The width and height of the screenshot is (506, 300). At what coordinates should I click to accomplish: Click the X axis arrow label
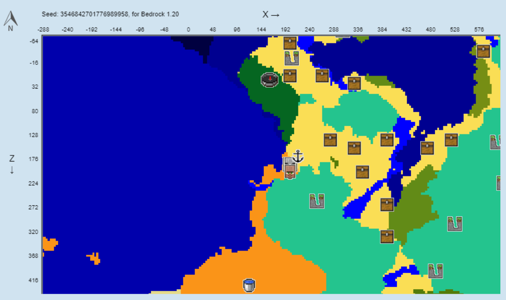pyautogui.click(x=271, y=14)
